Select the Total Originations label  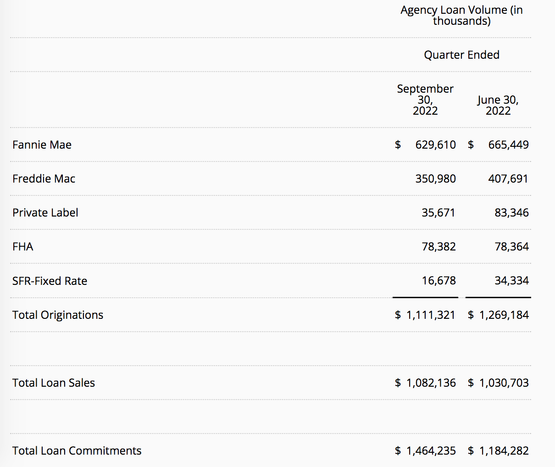click(58, 315)
